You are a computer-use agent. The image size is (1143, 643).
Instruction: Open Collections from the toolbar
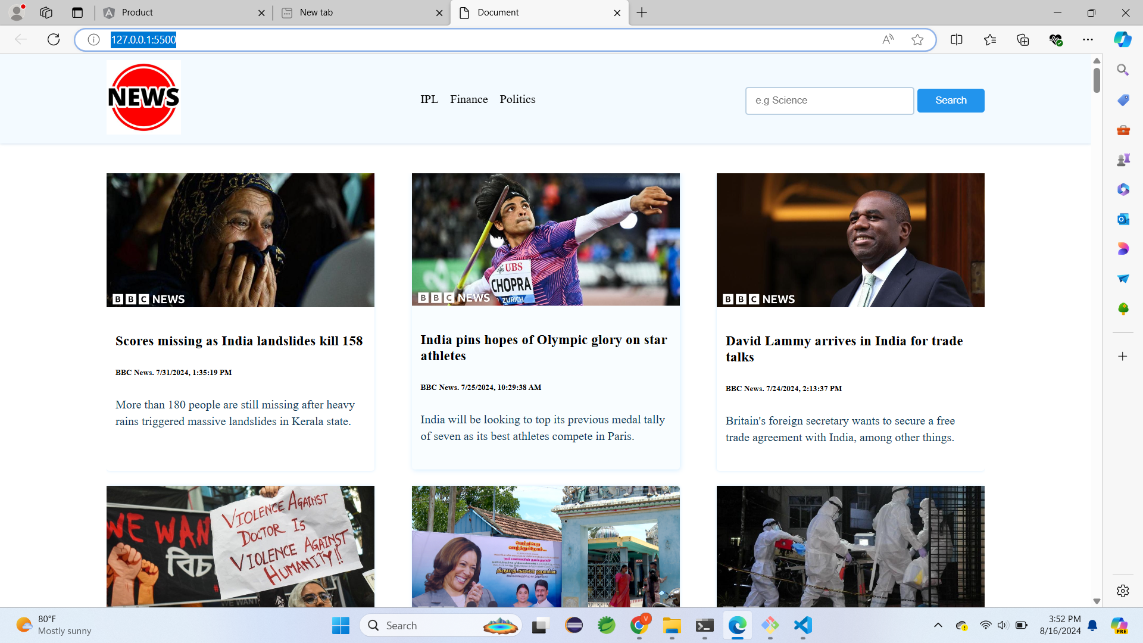coord(1023,39)
